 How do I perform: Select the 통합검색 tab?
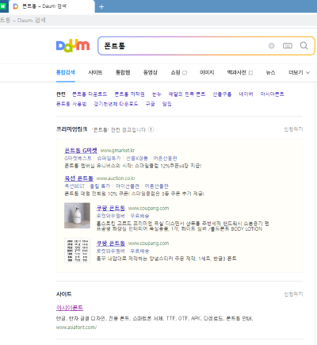(x=66, y=72)
